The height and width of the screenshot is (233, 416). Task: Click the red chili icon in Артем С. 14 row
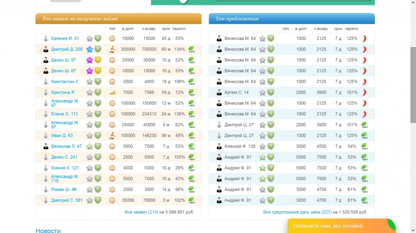(364, 92)
